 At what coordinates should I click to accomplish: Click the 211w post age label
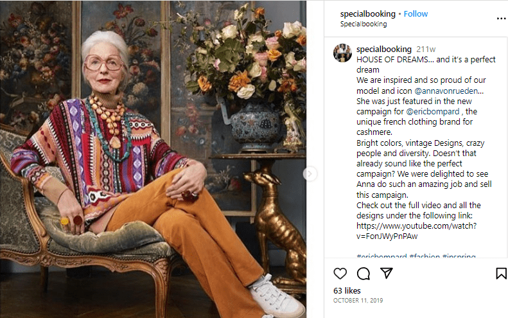(x=426, y=49)
